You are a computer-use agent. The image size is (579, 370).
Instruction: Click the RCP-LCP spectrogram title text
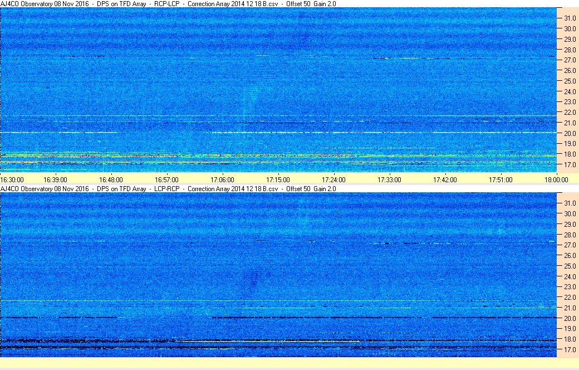click(168, 4)
